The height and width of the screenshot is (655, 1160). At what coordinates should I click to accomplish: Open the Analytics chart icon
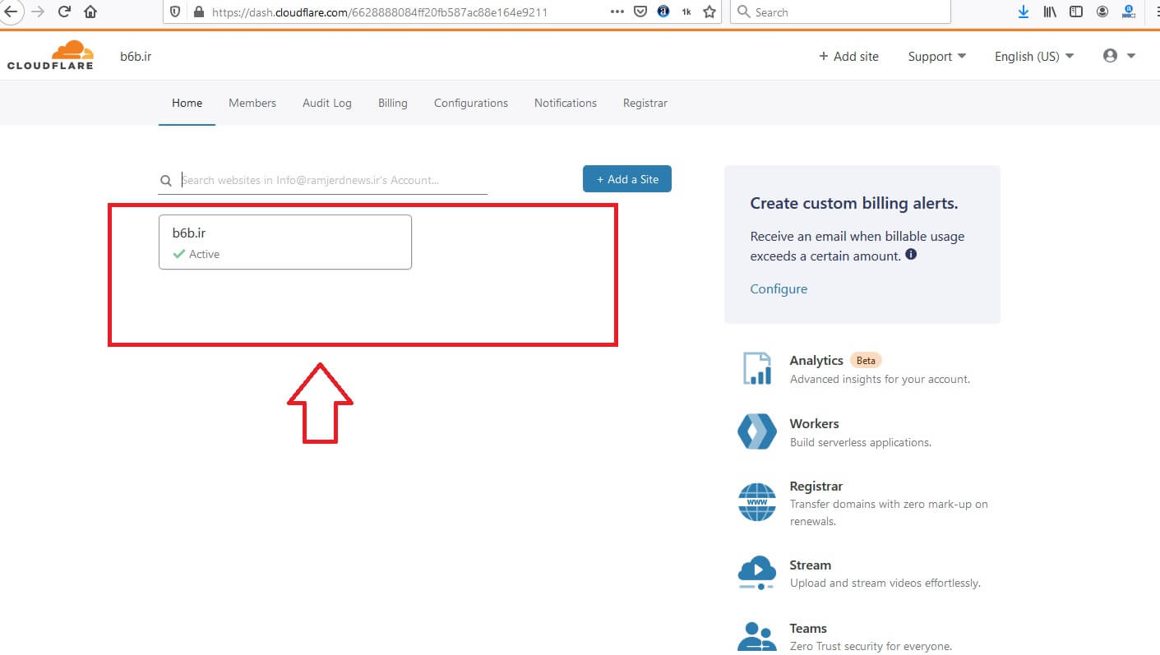pos(757,368)
